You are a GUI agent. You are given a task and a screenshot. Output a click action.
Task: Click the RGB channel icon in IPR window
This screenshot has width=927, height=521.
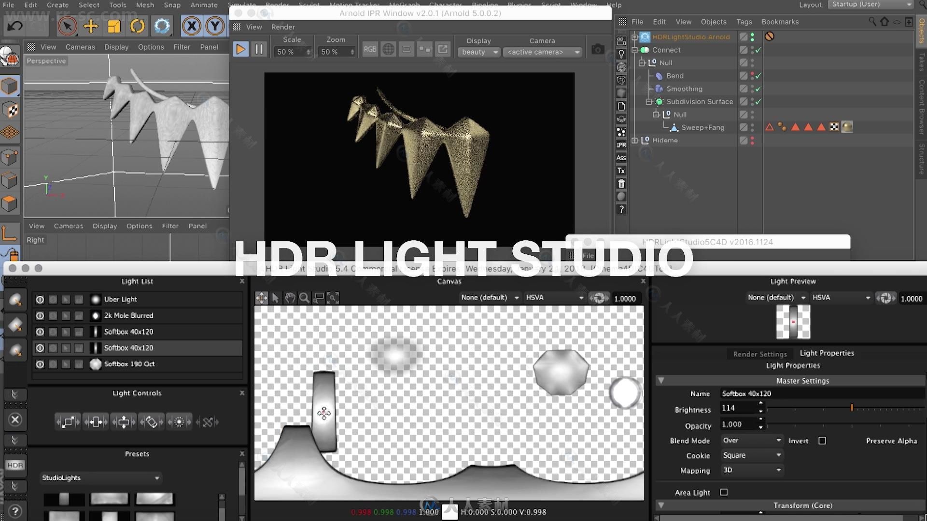[x=370, y=49]
